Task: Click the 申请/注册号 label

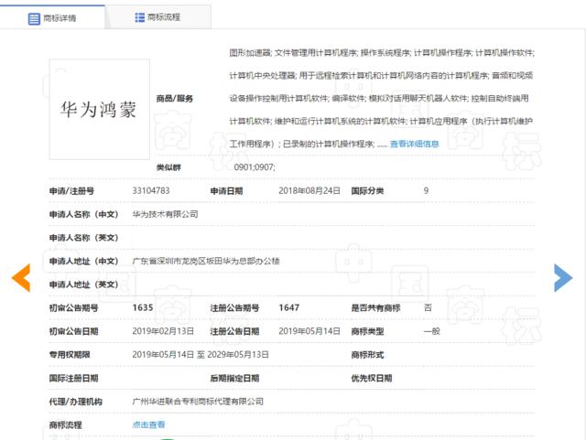Action: click(x=71, y=191)
